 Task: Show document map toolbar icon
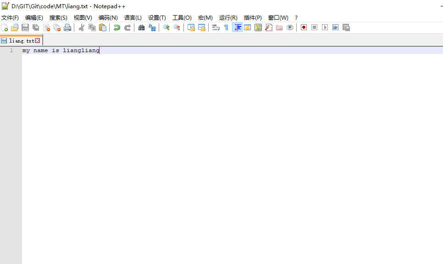coord(258,27)
